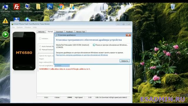Image resolution: width=188 pixels, height=106 pixels.
Task: Switch to the Readback tab
Action: click(70, 32)
